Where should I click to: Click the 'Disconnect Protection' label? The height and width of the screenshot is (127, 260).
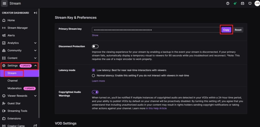72,46
